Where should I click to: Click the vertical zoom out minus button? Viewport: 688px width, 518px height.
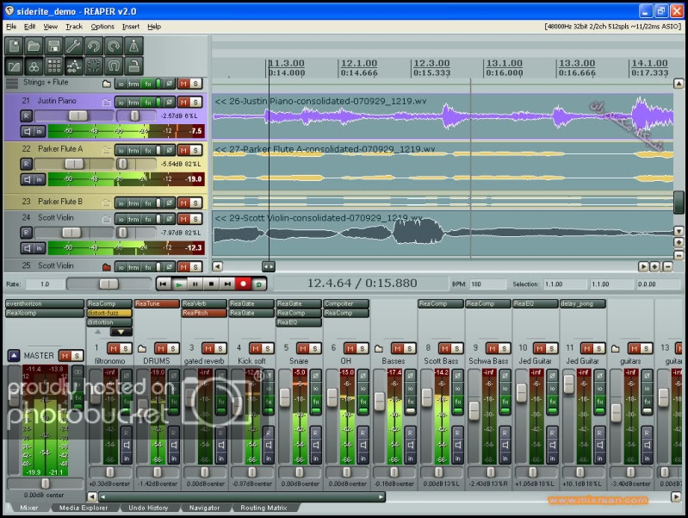point(679,255)
